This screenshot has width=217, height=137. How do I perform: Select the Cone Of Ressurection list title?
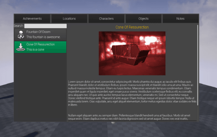coord(40,44)
